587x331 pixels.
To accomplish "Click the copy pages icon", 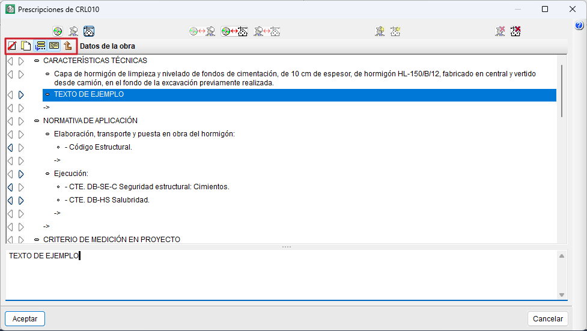I will pyautogui.click(x=26, y=46).
